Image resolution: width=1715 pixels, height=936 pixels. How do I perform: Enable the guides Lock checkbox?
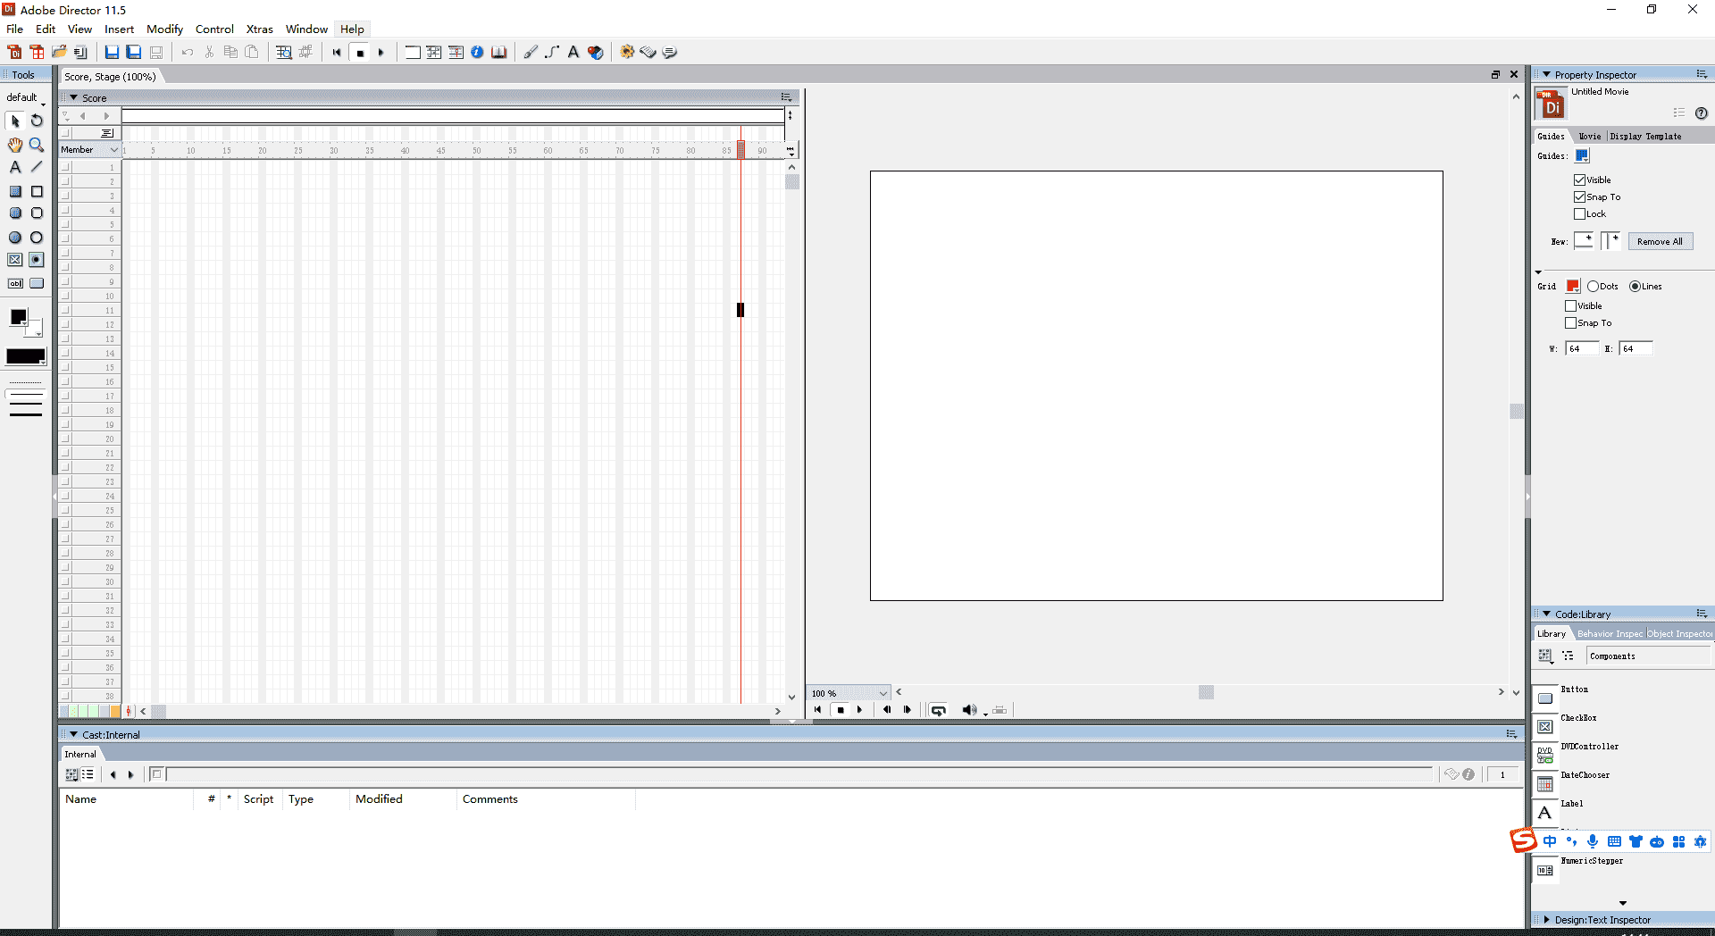coord(1579,213)
